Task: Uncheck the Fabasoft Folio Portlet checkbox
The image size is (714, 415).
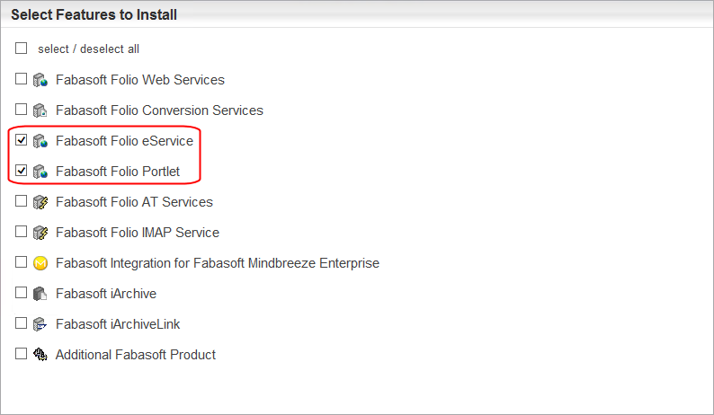Action: tap(22, 171)
